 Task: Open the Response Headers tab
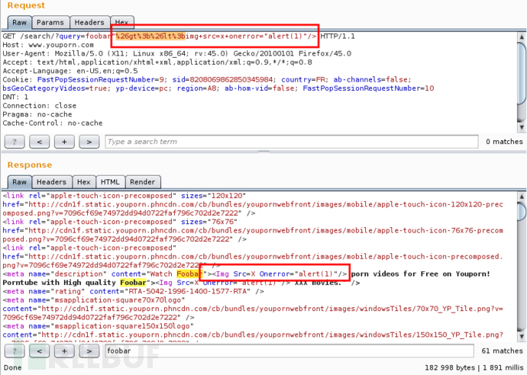point(52,182)
